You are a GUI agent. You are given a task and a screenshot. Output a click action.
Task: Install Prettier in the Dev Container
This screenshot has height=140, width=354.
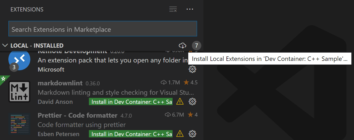pyautogui.click(x=131, y=134)
